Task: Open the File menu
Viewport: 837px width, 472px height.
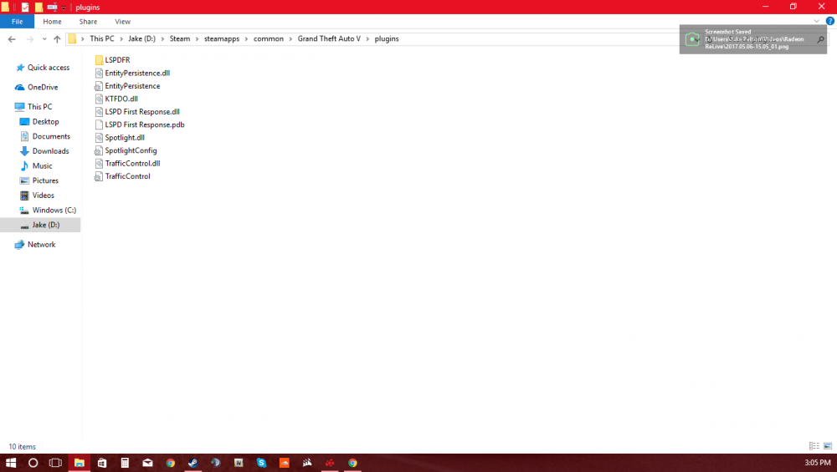Action: click(17, 22)
